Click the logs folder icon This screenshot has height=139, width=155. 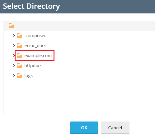(x=20, y=76)
